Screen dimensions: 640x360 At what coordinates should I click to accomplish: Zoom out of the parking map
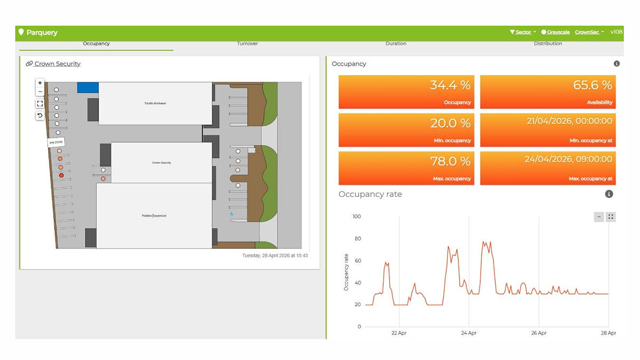click(40, 92)
